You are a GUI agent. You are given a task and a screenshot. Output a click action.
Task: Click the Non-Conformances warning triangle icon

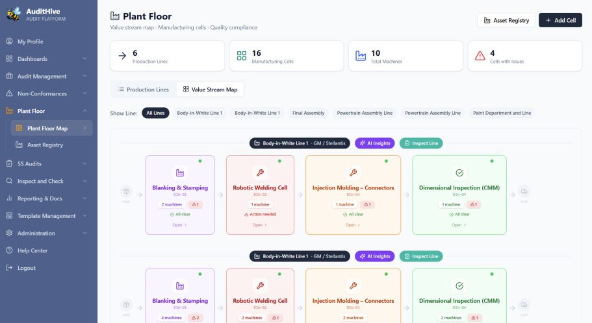10,93
